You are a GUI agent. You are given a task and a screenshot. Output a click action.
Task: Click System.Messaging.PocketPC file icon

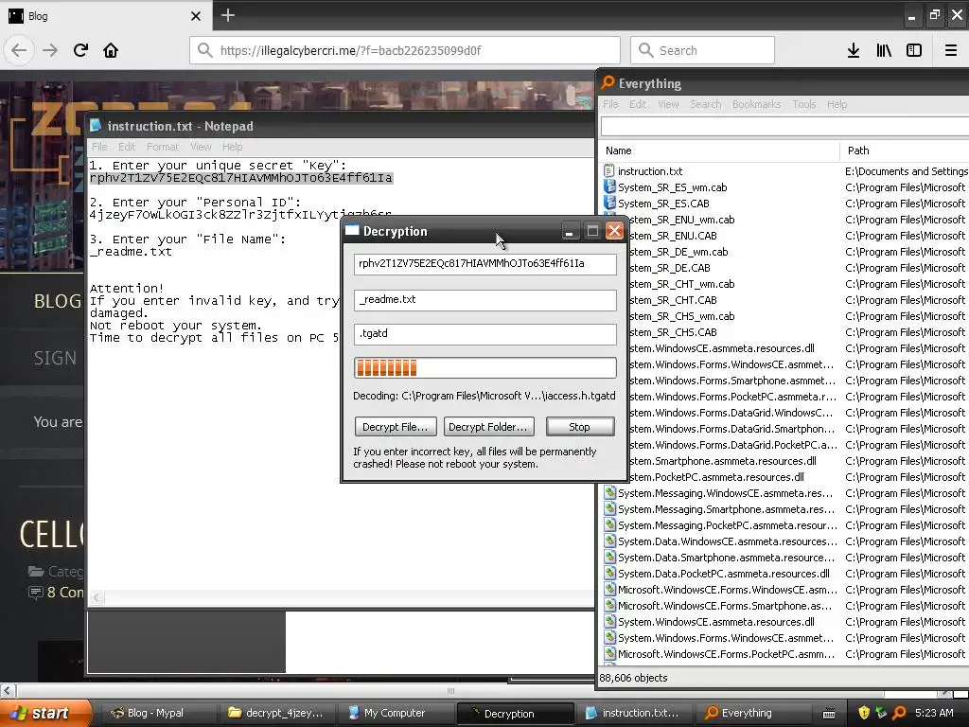coord(610,524)
